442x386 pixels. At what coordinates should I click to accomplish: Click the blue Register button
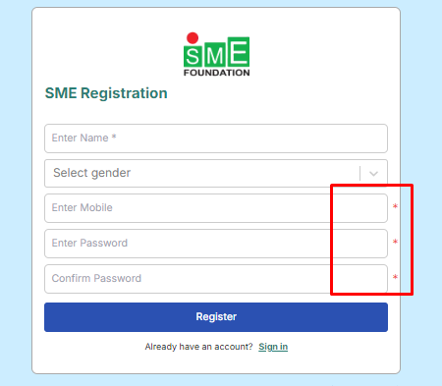(216, 317)
